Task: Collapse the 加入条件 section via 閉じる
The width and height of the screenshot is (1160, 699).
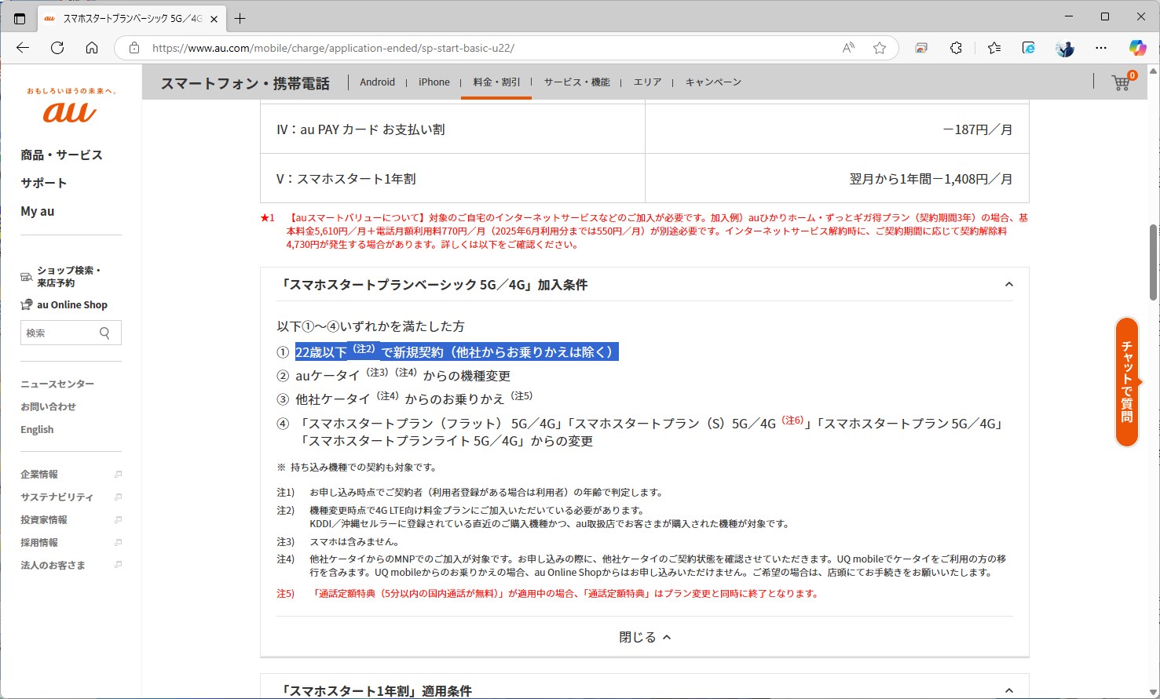Action: click(644, 636)
